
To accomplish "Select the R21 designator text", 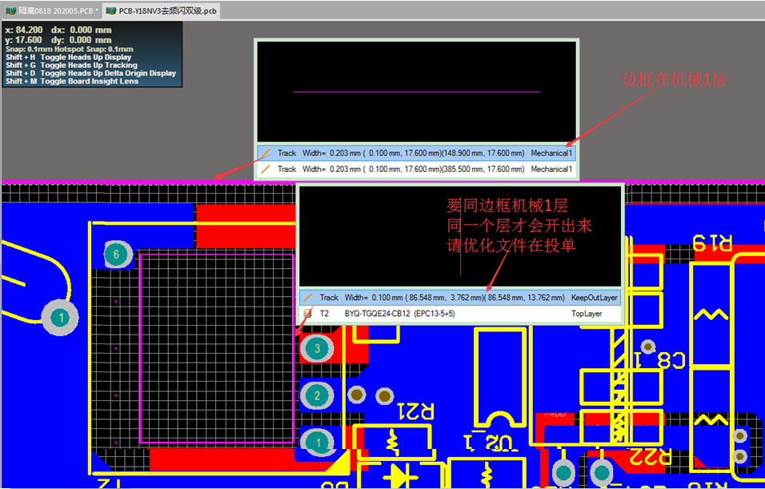I will [x=417, y=411].
